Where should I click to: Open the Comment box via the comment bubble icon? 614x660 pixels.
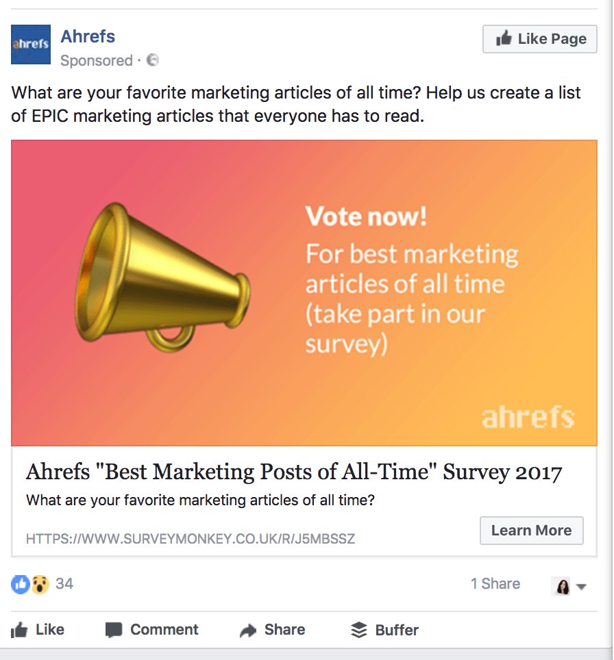[x=113, y=629]
